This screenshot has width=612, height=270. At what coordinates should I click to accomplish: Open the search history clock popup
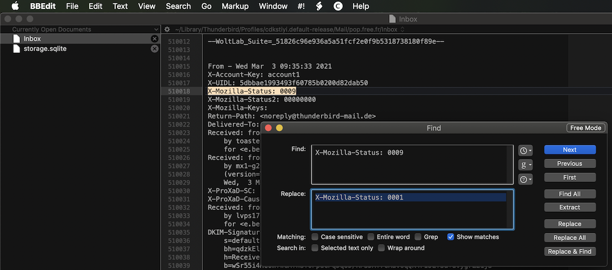point(525,150)
